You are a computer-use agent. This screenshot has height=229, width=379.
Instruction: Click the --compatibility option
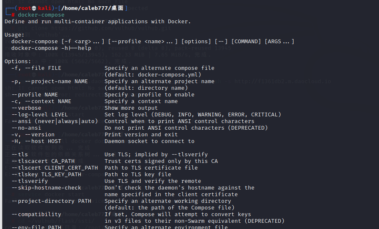pyautogui.click(x=36, y=214)
